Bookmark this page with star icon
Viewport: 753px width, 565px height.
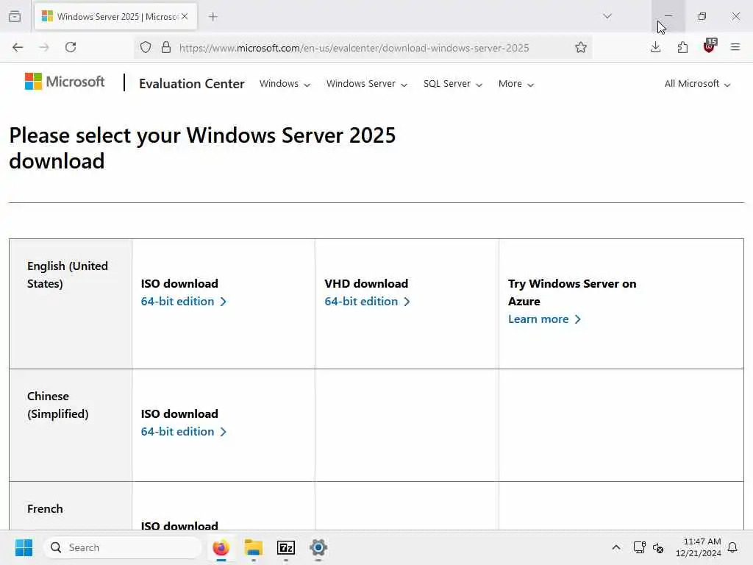click(x=581, y=47)
